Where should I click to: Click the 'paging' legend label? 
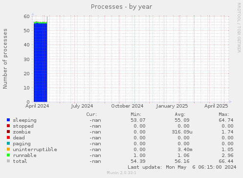(x=22, y=144)
